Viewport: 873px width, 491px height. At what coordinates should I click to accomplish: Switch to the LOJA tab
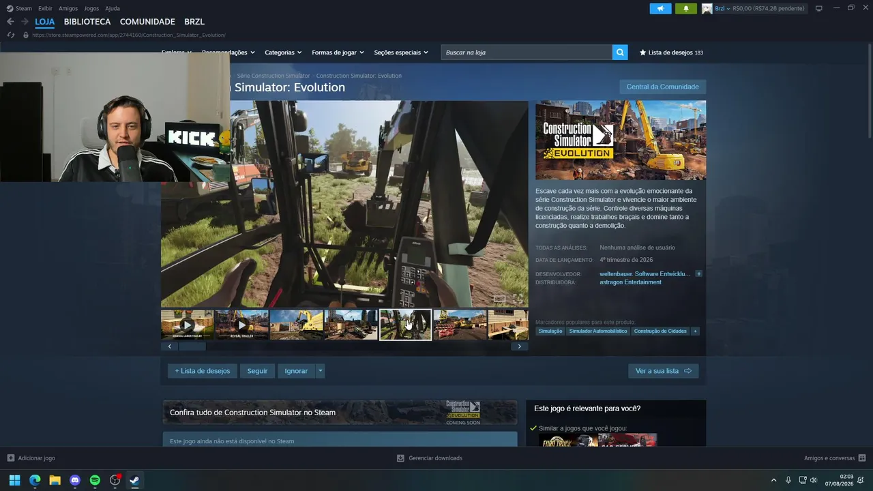[x=44, y=22]
